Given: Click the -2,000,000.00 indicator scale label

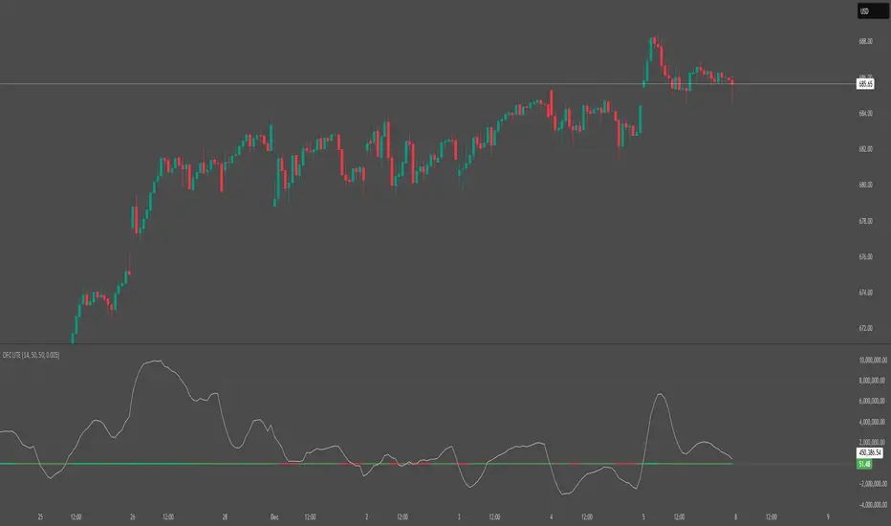Looking at the screenshot, I should pos(873,484).
